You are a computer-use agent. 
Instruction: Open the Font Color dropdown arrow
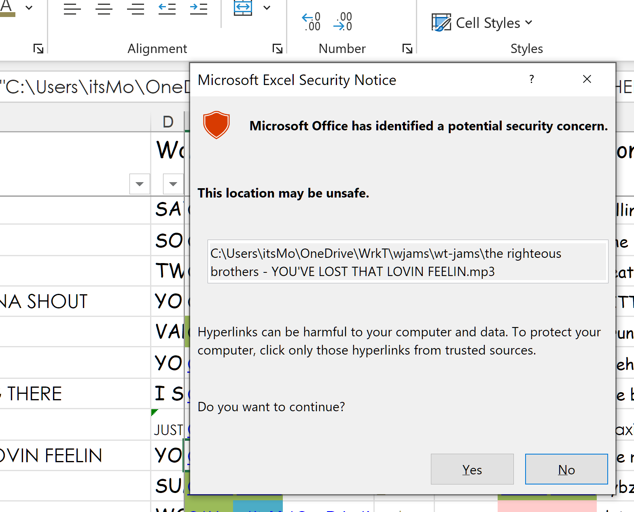pos(28,7)
